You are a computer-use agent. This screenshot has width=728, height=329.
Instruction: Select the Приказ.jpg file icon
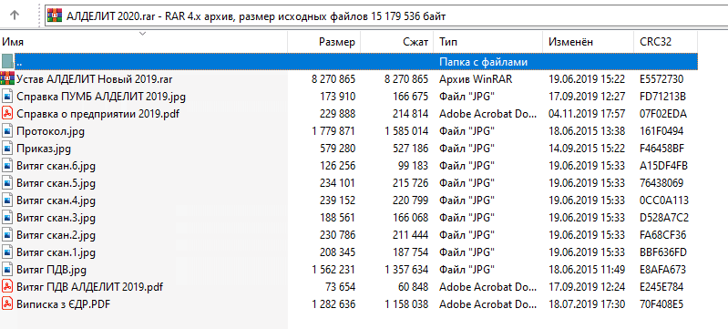pyautogui.click(x=7, y=149)
